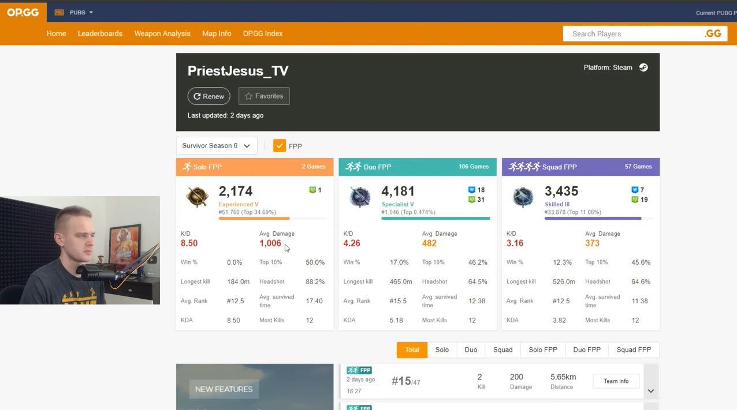The width and height of the screenshot is (737, 410).
Task: Click the Duo FPP Specialist rank badge
Action: 360,197
